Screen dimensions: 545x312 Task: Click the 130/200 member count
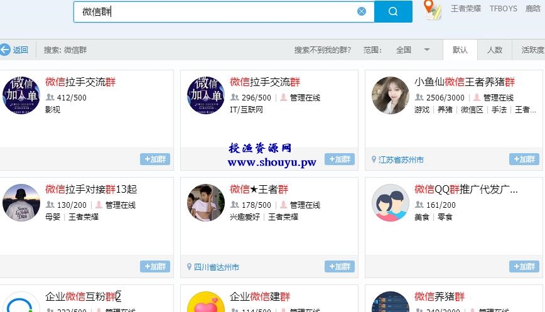tap(72, 205)
